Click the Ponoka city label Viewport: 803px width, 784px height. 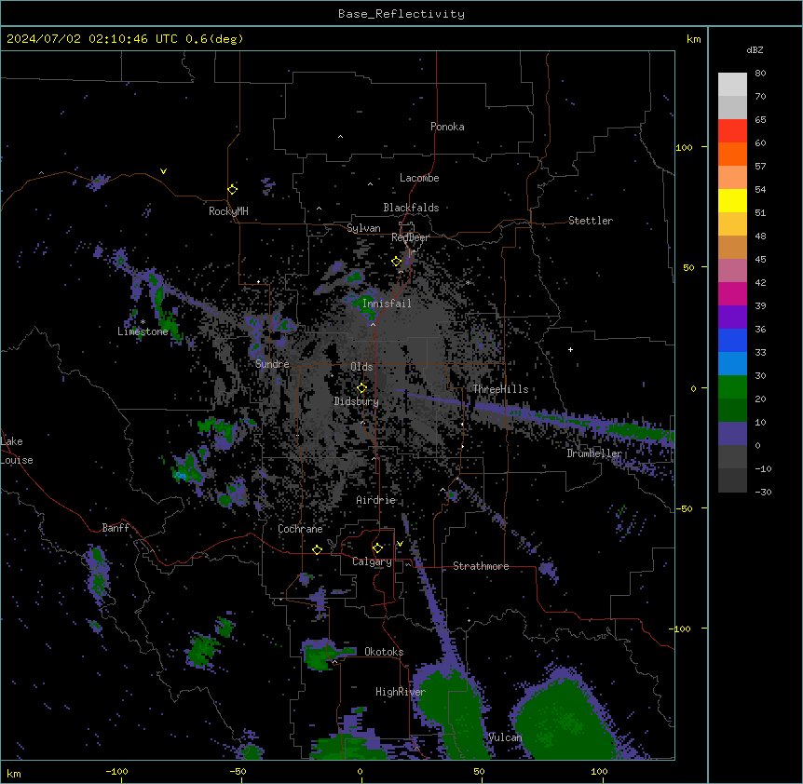(x=447, y=127)
